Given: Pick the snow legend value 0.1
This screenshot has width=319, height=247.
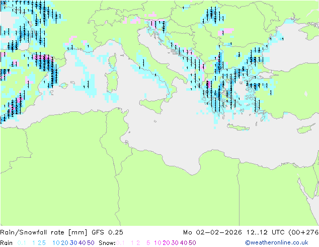Looking at the screenshot, I should click(120, 243).
